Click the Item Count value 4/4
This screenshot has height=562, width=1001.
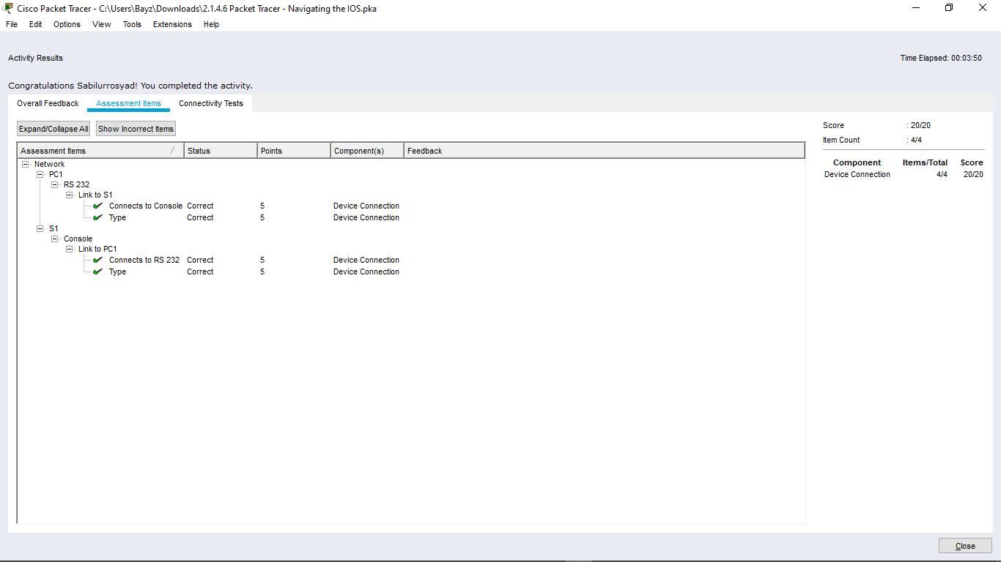(x=916, y=140)
